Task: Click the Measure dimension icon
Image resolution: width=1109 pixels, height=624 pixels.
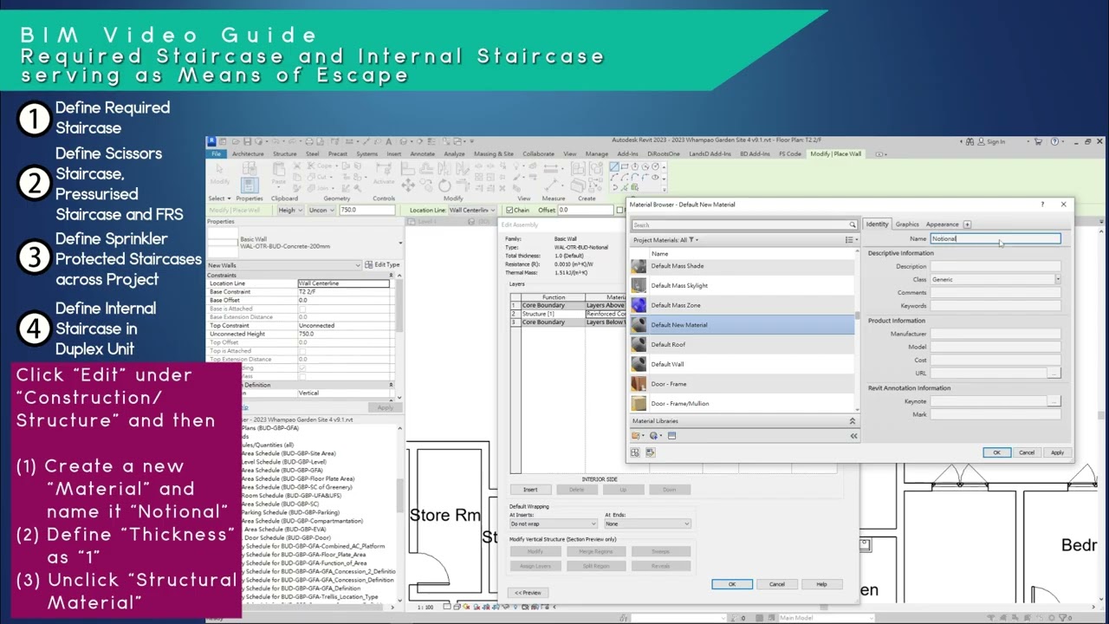Action: coord(551,185)
